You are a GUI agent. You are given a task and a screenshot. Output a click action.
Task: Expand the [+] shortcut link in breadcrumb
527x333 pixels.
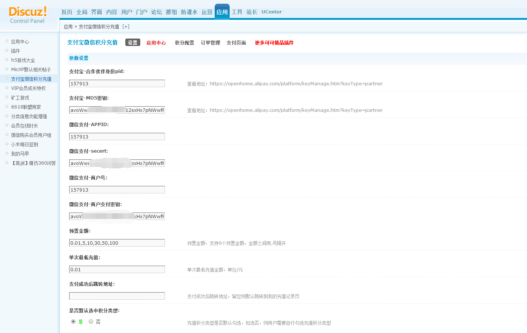[126, 27]
